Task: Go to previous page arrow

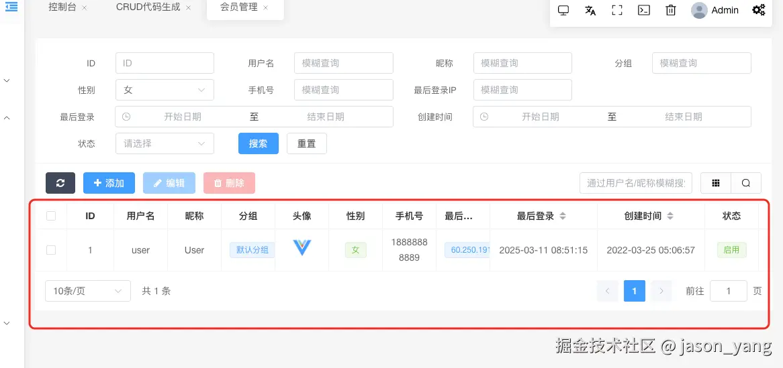Action: pyautogui.click(x=607, y=291)
